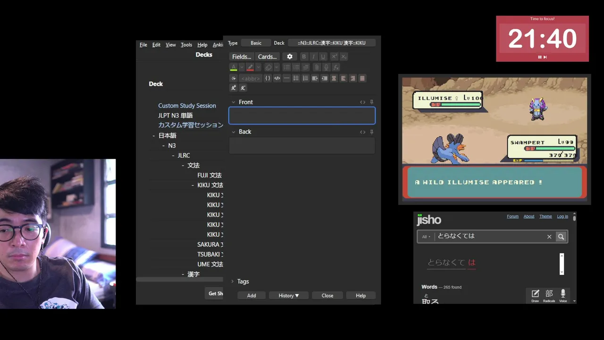Open the View menu in Anki

click(171, 45)
